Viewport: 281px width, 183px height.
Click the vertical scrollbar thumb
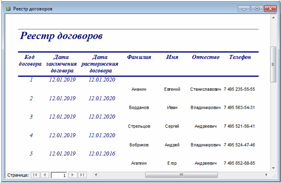coord(273,64)
